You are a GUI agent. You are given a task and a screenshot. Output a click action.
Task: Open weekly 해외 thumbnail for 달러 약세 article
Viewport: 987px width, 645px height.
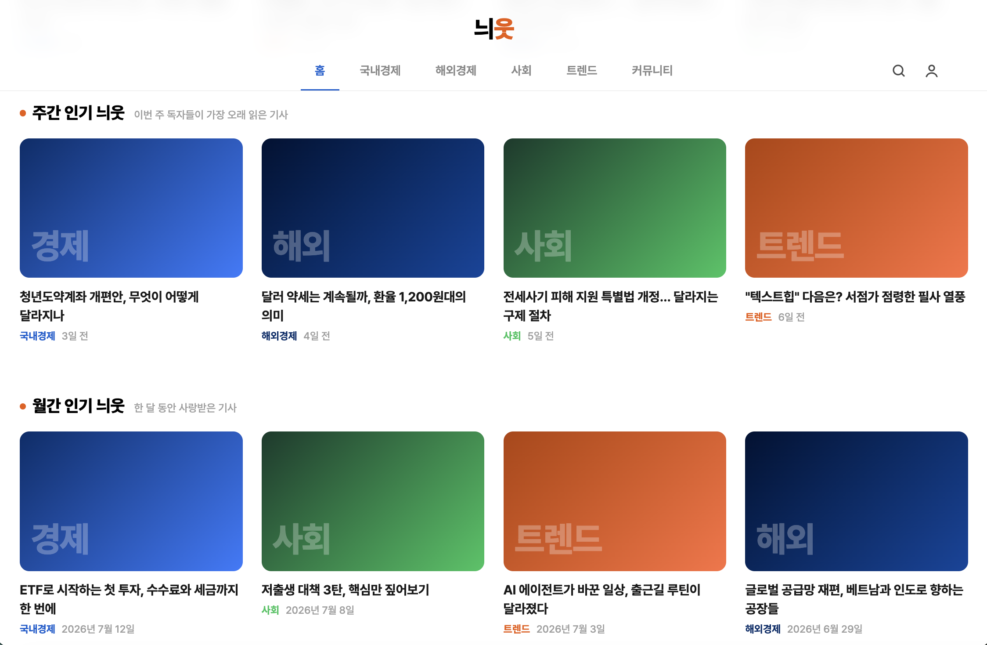[x=373, y=208]
